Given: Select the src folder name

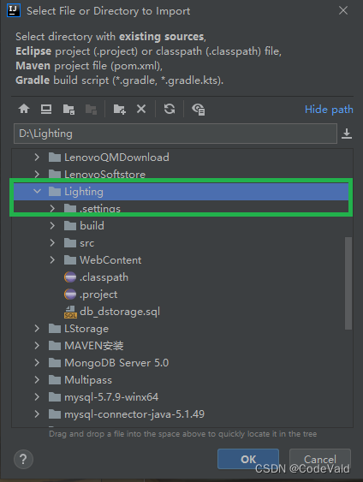Looking at the screenshot, I should pyautogui.click(x=87, y=243).
